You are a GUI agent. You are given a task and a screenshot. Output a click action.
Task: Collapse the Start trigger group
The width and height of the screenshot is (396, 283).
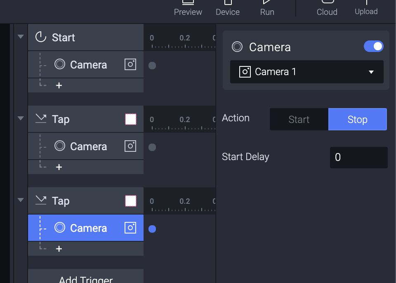point(21,37)
